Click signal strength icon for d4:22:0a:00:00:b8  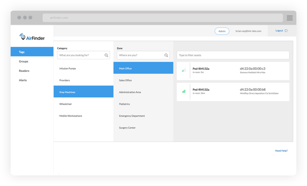pos(184,91)
